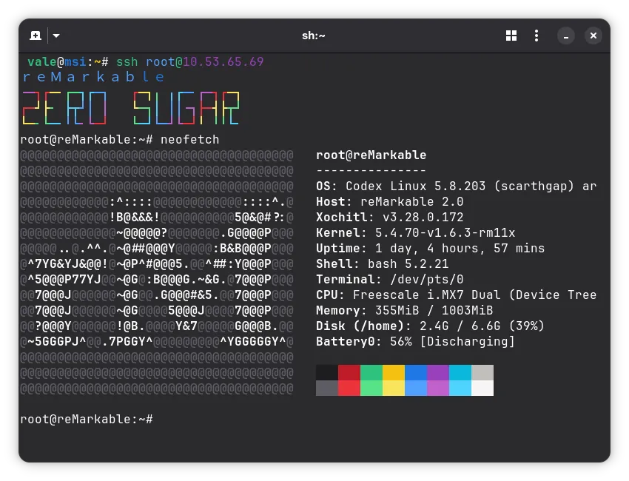The height and width of the screenshot is (481, 629).
Task: Click the 'Terminal: /dev/pts/0' line
Action: tap(389, 279)
